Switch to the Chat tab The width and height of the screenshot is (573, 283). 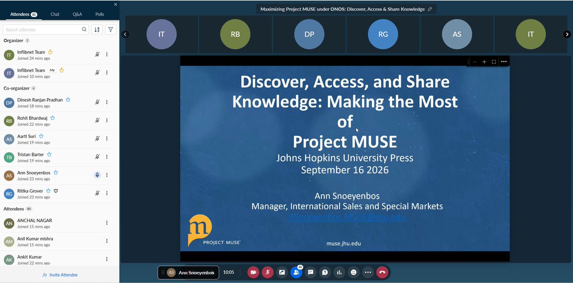point(55,14)
